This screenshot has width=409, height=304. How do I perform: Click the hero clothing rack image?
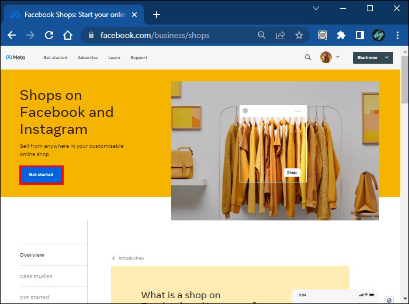(x=275, y=151)
